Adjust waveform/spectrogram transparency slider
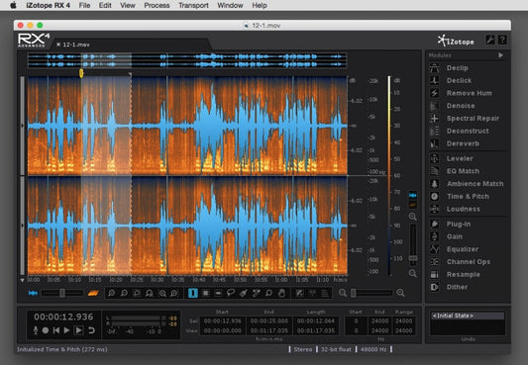528x365 pixels. point(62,293)
